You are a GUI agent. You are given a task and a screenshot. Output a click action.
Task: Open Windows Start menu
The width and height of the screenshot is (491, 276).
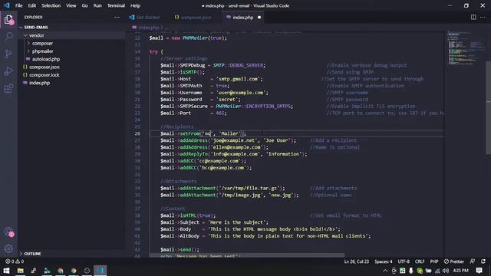pos(6,271)
